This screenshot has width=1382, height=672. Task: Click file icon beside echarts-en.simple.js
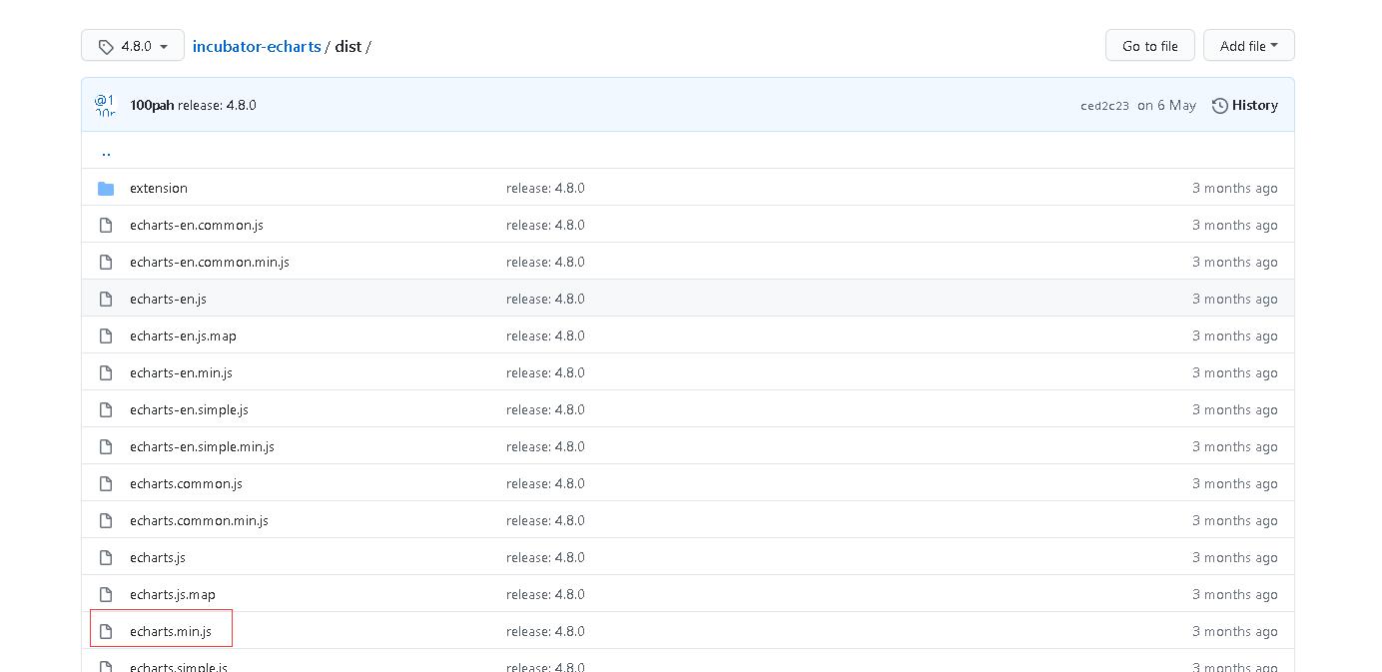tap(106, 409)
